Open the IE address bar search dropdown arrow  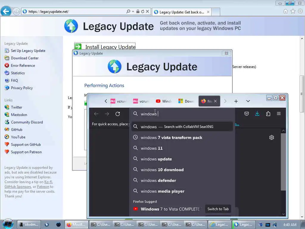(133, 12)
